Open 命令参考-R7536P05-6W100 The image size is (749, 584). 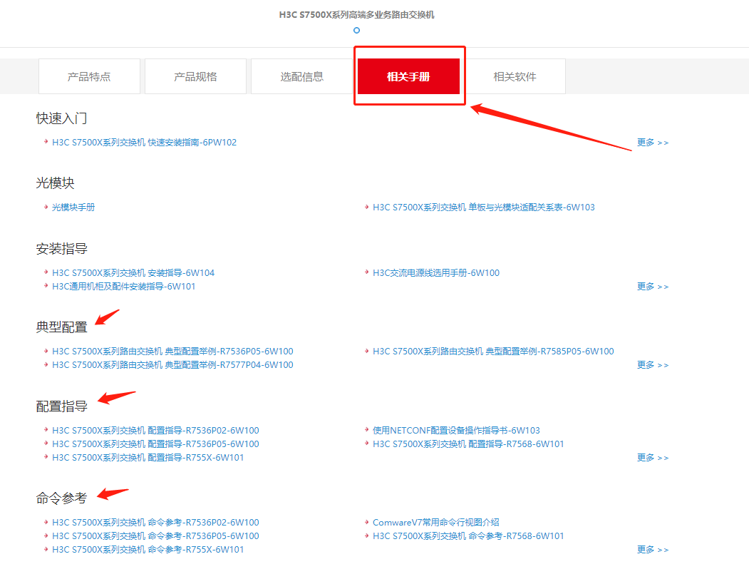(156, 536)
